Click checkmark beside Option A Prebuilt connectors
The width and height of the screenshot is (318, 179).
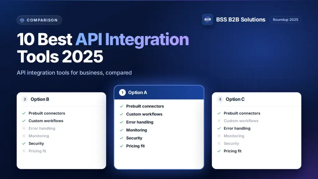(121, 106)
